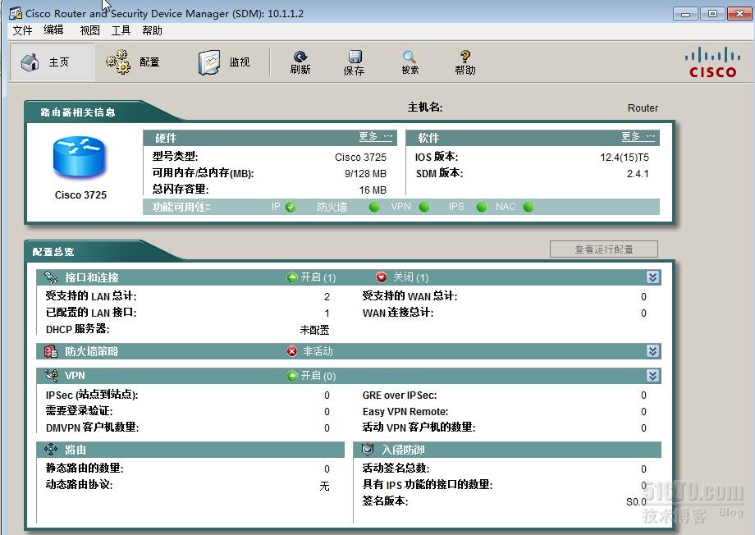Open the 工具 menu

coord(121,30)
